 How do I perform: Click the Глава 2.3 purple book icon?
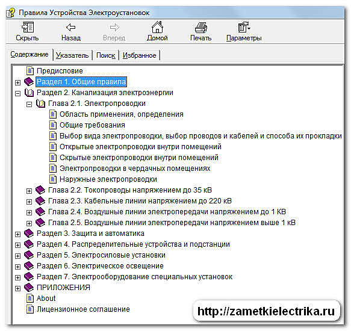tap(40, 201)
